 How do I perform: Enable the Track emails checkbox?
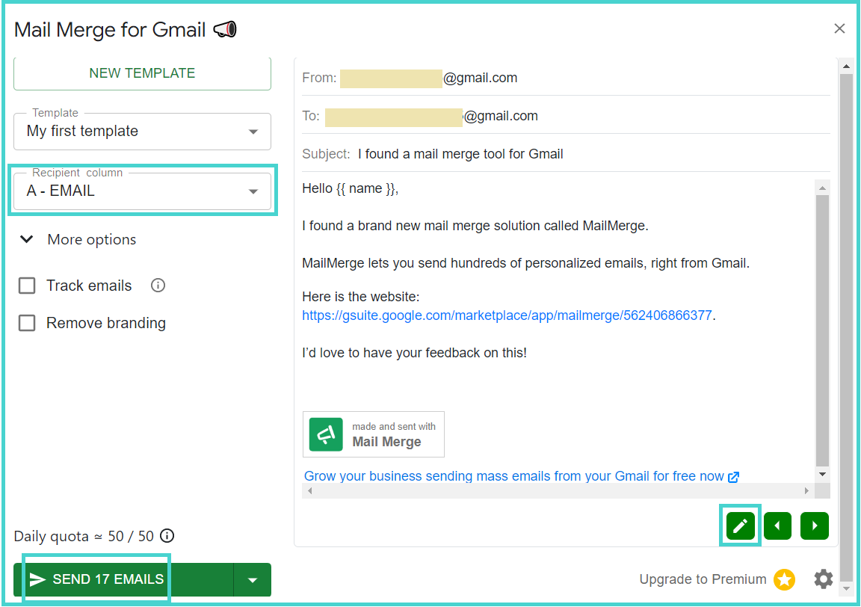[27, 286]
